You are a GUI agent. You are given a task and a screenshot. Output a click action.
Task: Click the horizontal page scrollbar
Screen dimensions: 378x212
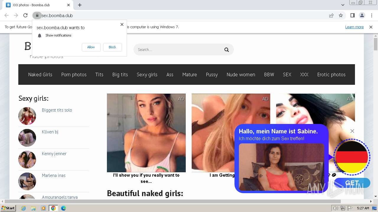(x=173, y=201)
